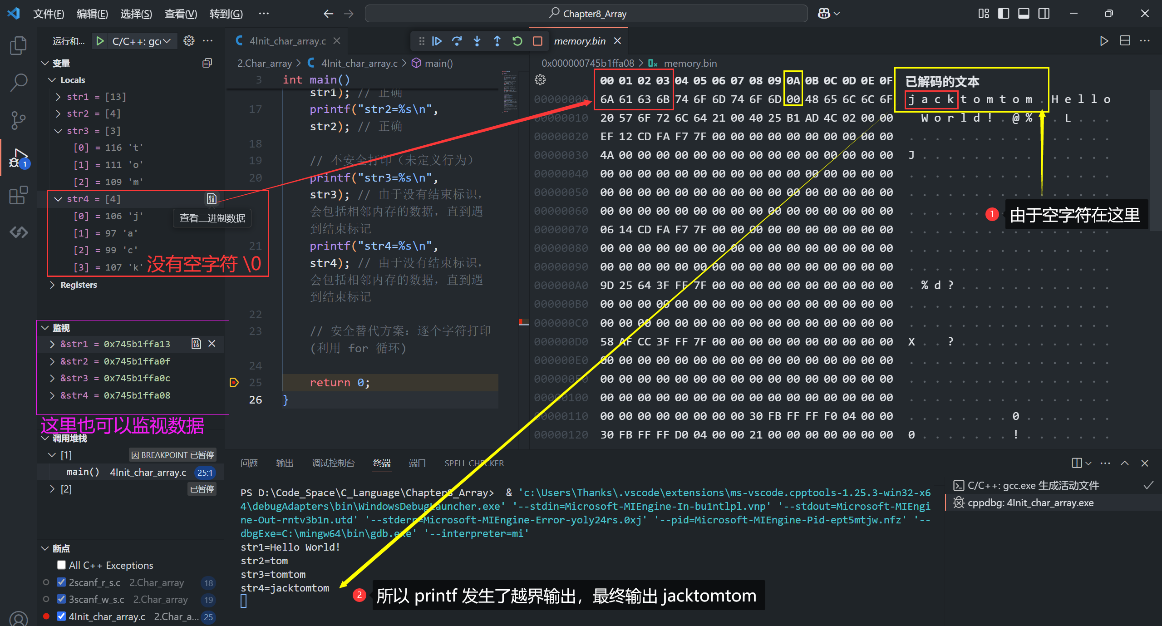Click the Step Into debug icon
Viewport: 1162px width, 626px height.
[x=477, y=41]
